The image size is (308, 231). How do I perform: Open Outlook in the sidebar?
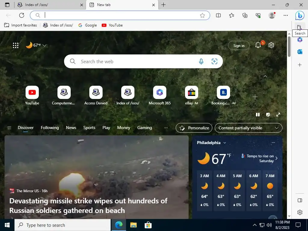(x=300, y=52)
